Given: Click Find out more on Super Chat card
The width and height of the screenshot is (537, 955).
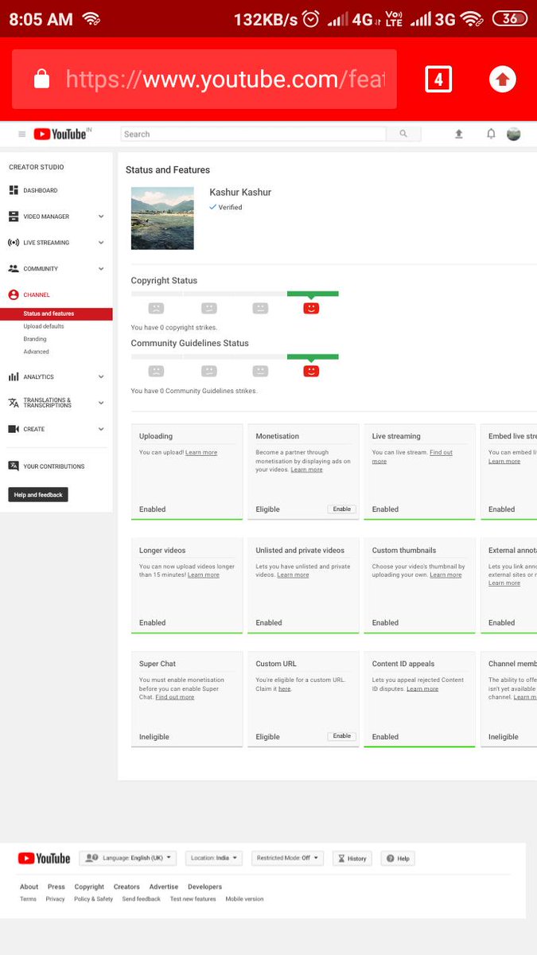Looking at the screenshot, I should coord(175,697).
